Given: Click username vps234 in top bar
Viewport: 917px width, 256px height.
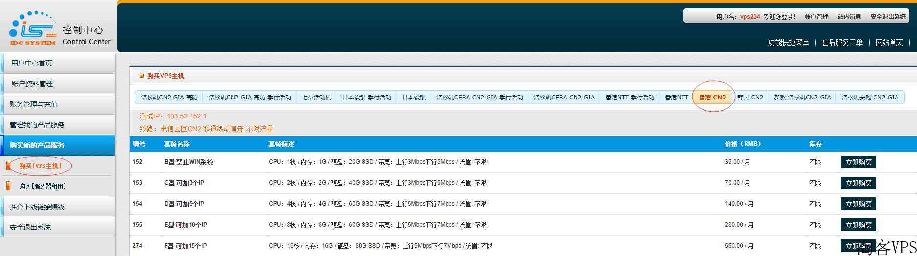Looking at the screenshot, I should (x=750, y=17).
